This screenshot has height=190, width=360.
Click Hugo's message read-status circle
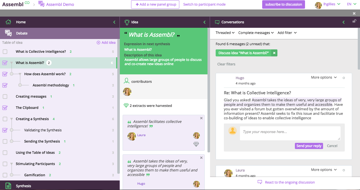click(x=344, y=78)
